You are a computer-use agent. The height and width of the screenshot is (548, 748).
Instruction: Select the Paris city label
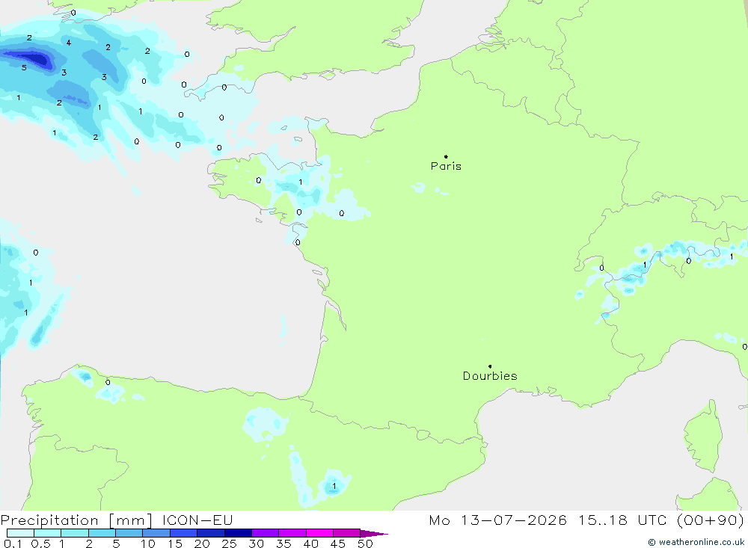(x=446, y=166)
